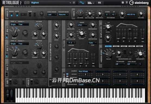Enable the Noise generator On switch
The height and width of the screenshot is (104, 151).
tap(32, 82)
